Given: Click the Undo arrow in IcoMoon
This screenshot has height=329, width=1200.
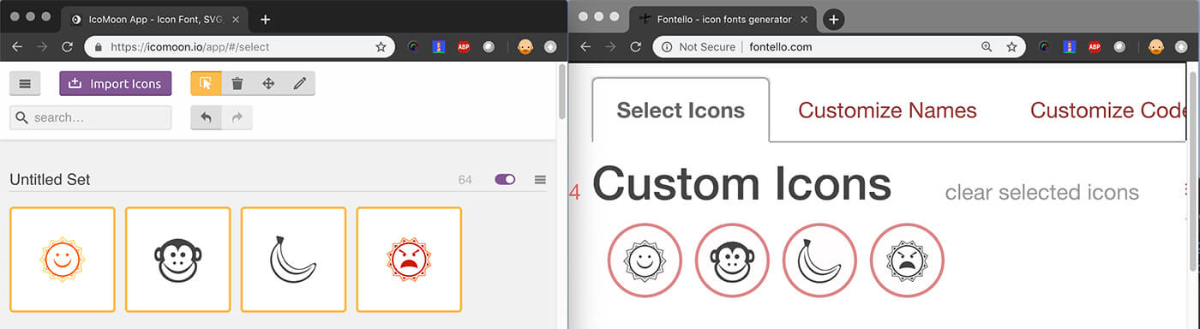Looking at the screenshot, I should (206, 117).
